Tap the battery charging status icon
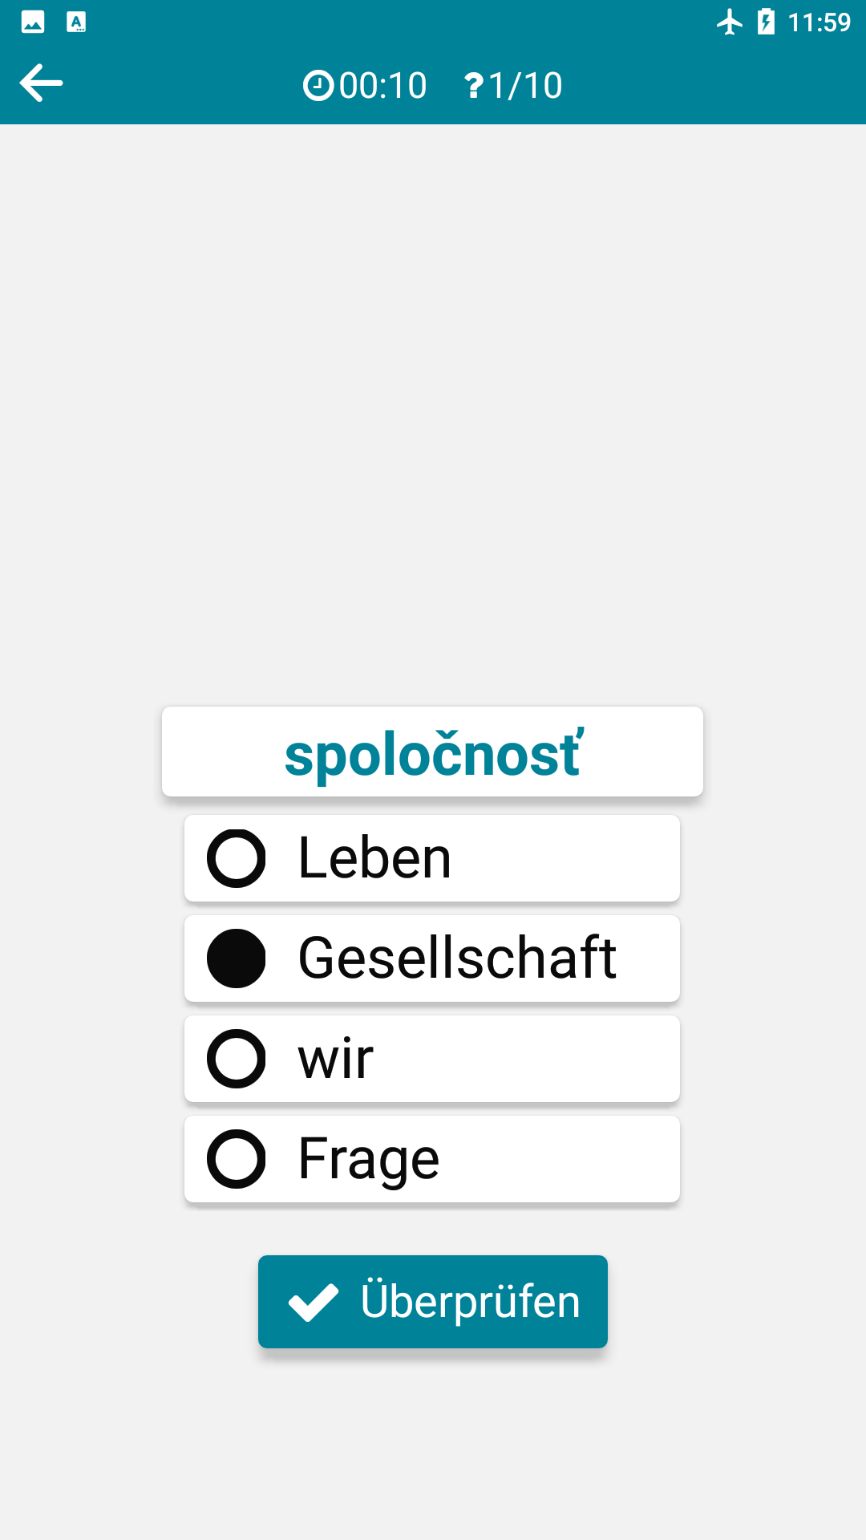The image size is (866, 1540). [767, 22]
